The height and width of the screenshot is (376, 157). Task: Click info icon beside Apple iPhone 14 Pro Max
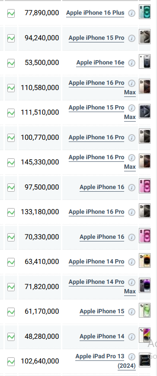pos(131,282)
